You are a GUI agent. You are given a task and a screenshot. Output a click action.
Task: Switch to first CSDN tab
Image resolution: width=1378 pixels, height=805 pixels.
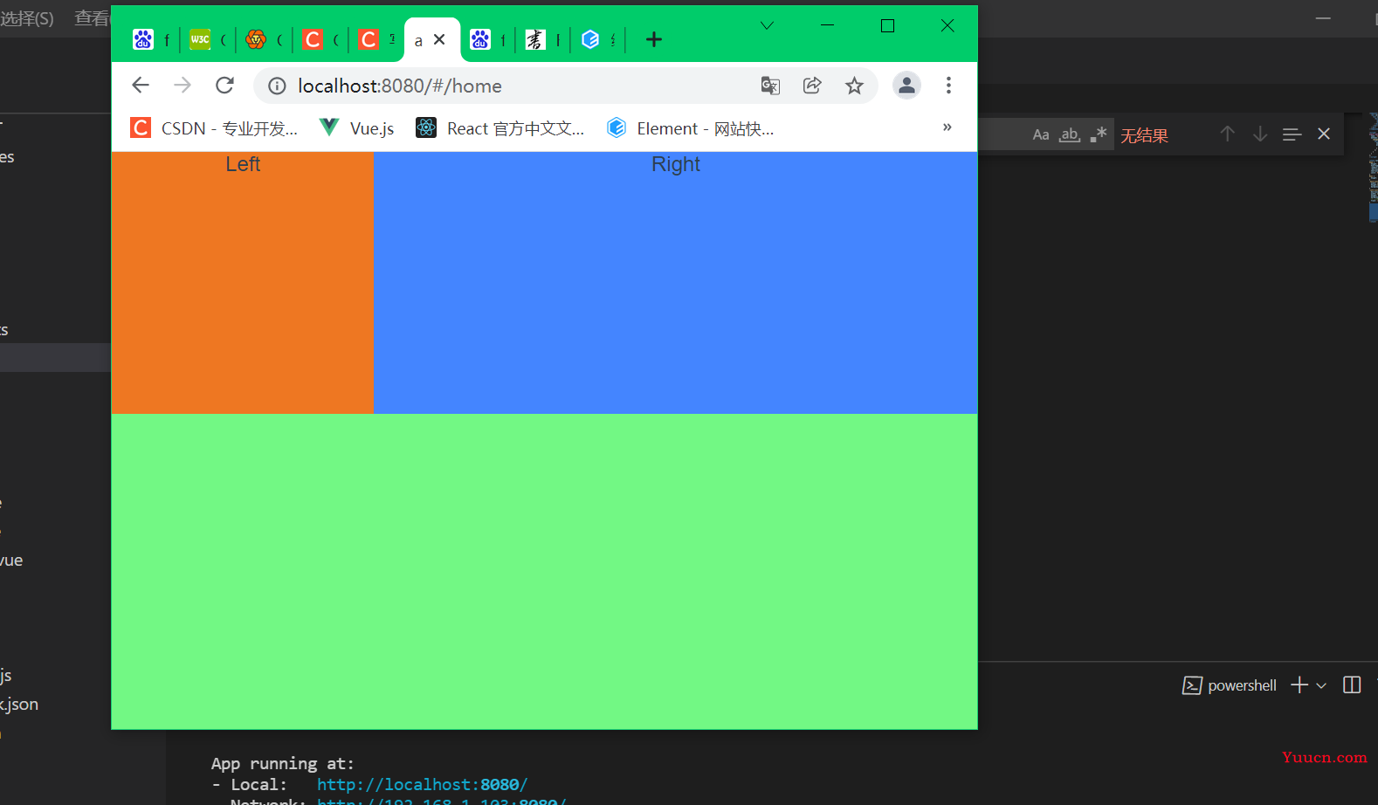pos(321,39)
